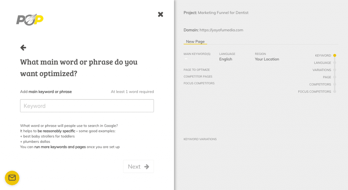This screenshot has height=190, width=348.
Task: Click the domain URL yoyofumedia.com
Action: [x=221, y=30]
